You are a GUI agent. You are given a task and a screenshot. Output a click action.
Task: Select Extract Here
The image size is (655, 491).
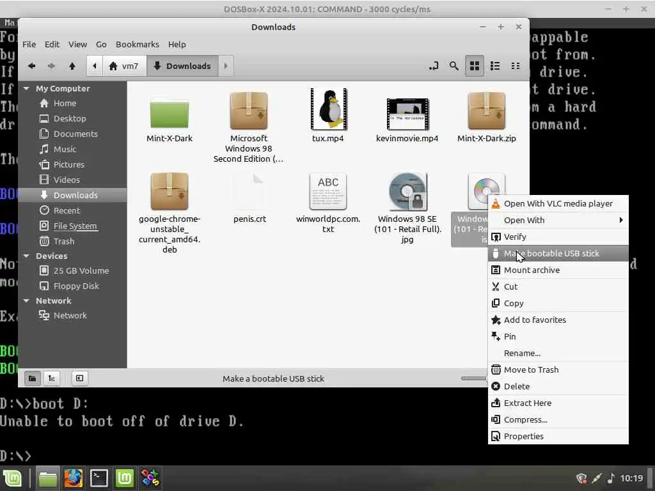click(558, 403)
